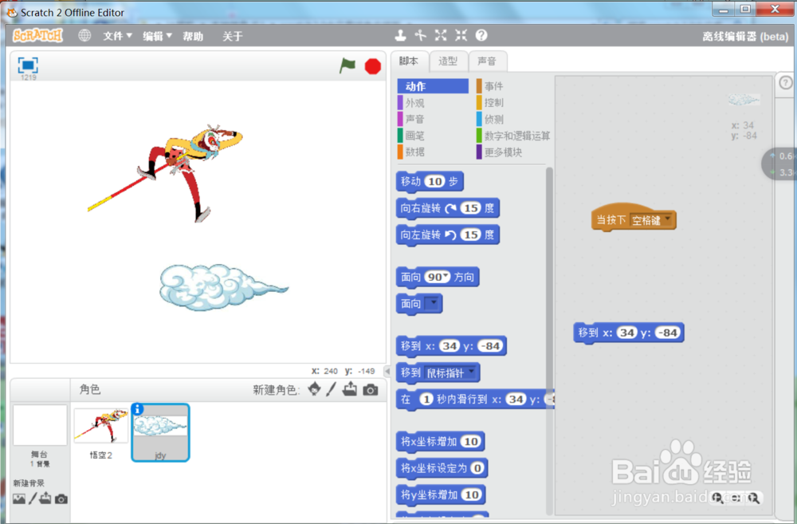This screenshot has height=524, width=797.
Task: Select the duplicate stamp tool
Action: (401, 35)
